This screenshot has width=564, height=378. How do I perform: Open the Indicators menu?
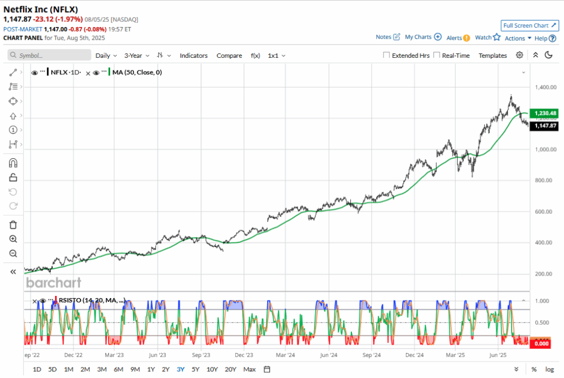pos(193,56)
